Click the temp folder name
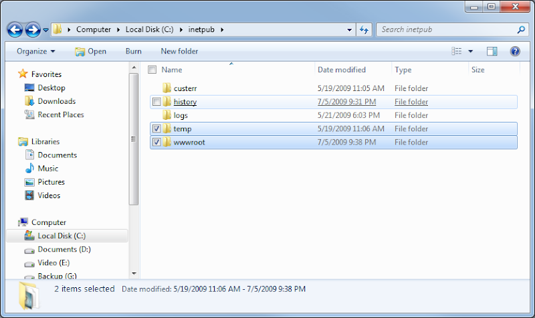535x318 pixels. (182, 129)
